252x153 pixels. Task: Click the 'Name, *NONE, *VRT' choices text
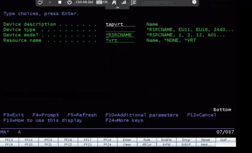(171, 40)
